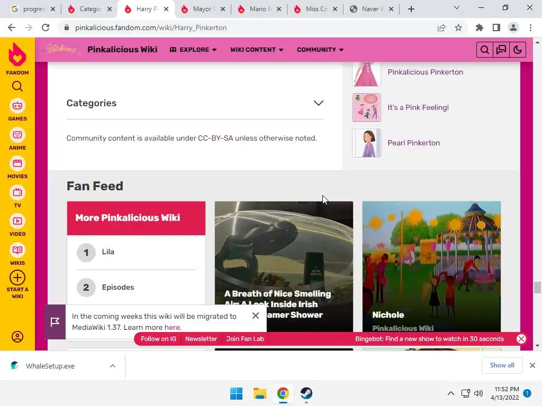The image size is (542, 406).
Task: Open It's a Pink Feeling! link
Action: (418, 107)
